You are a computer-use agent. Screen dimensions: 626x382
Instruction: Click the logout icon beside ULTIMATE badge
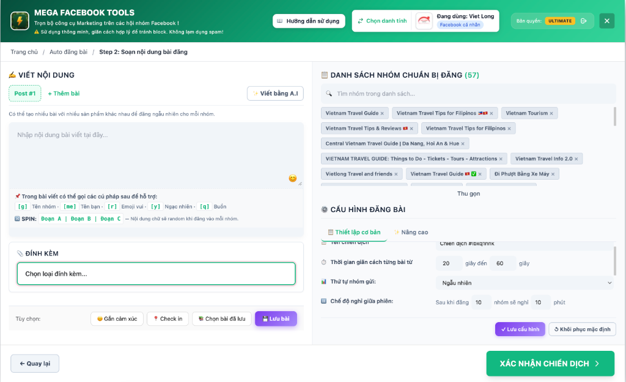pyautogui.click(x=584, y=21)
